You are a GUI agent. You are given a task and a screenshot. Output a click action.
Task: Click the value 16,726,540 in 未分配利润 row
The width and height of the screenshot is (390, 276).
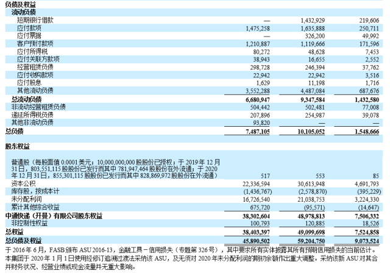click(256, 200)
